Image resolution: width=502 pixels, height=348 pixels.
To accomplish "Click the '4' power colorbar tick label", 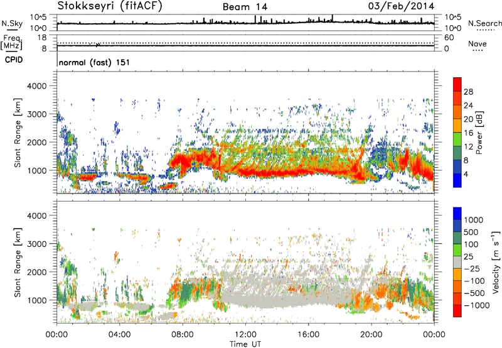I will (x=466, y=175).
